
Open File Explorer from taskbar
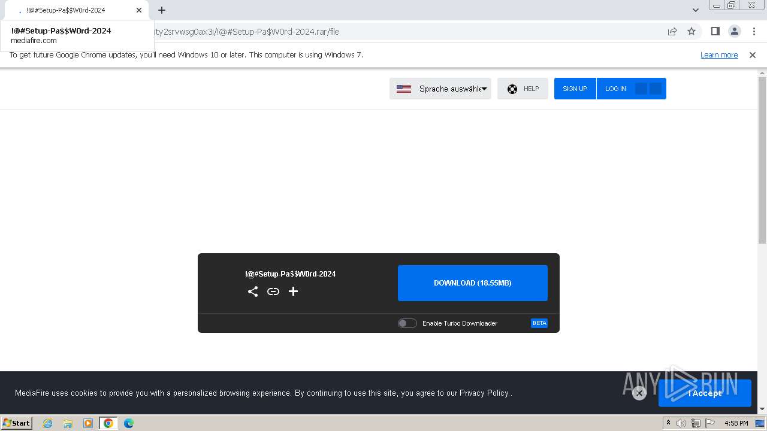point(68,423)
